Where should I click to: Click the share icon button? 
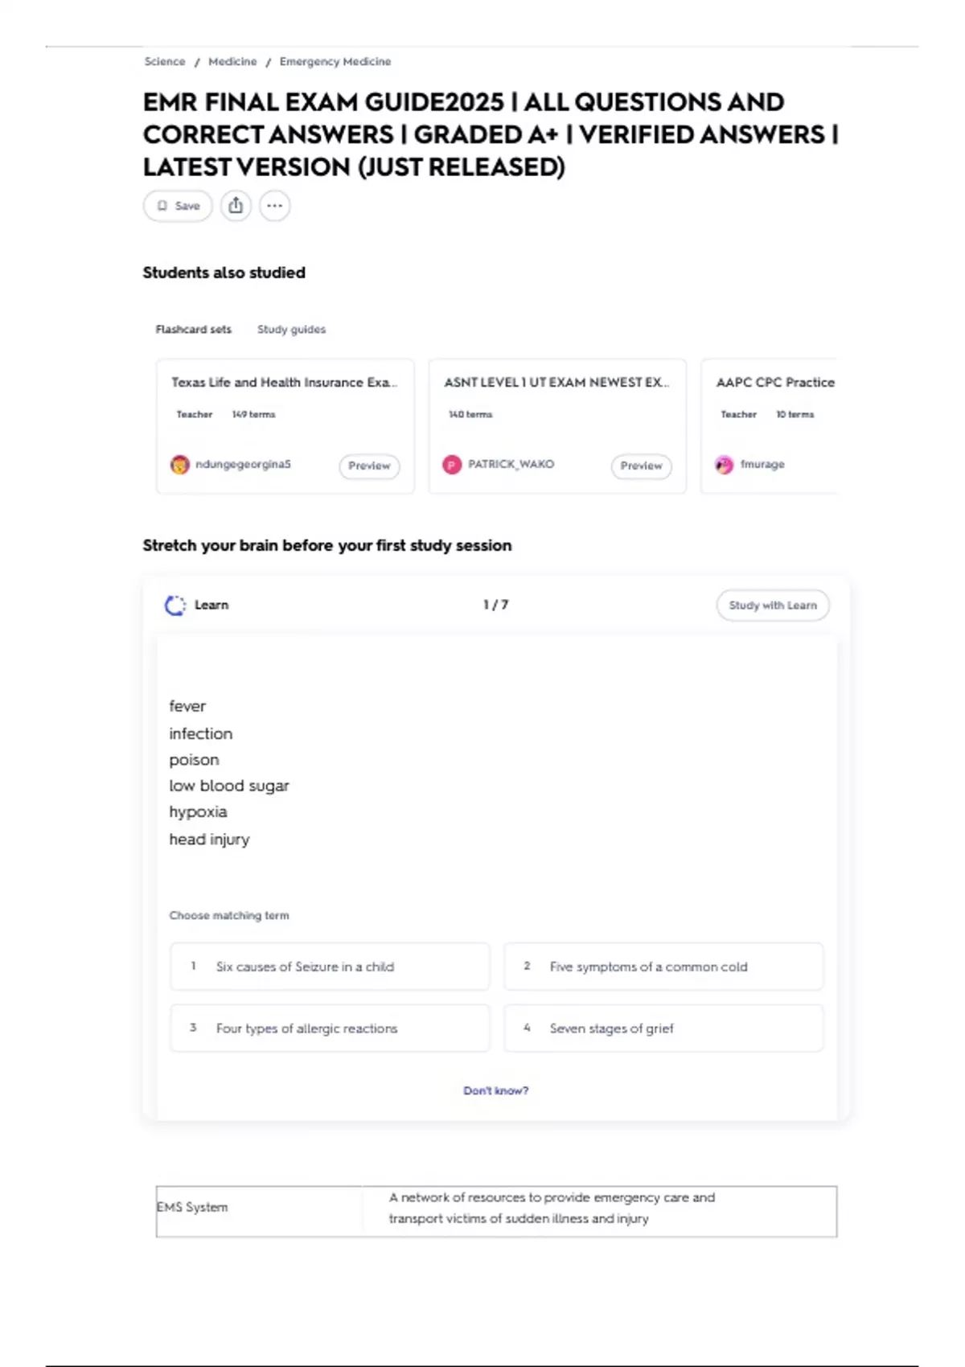click(x=236, y=206)
